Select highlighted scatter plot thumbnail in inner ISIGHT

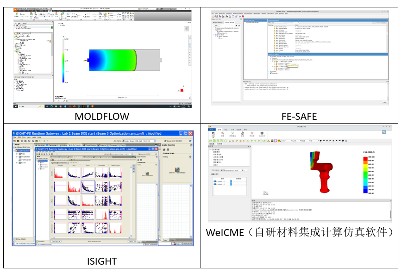[88, 186]
